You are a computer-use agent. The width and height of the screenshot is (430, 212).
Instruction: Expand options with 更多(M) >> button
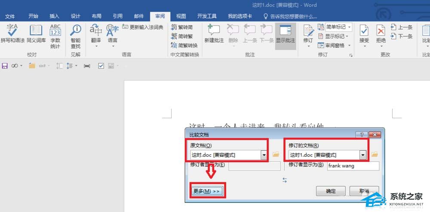(206, 191)
